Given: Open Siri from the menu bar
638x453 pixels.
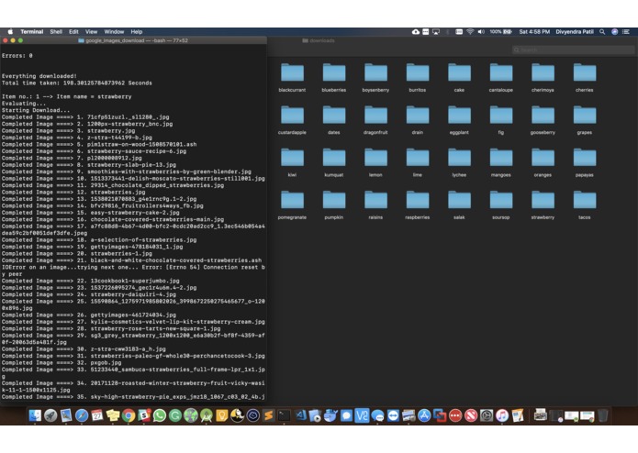Looking at the screenshot, I should pos(615,32).
